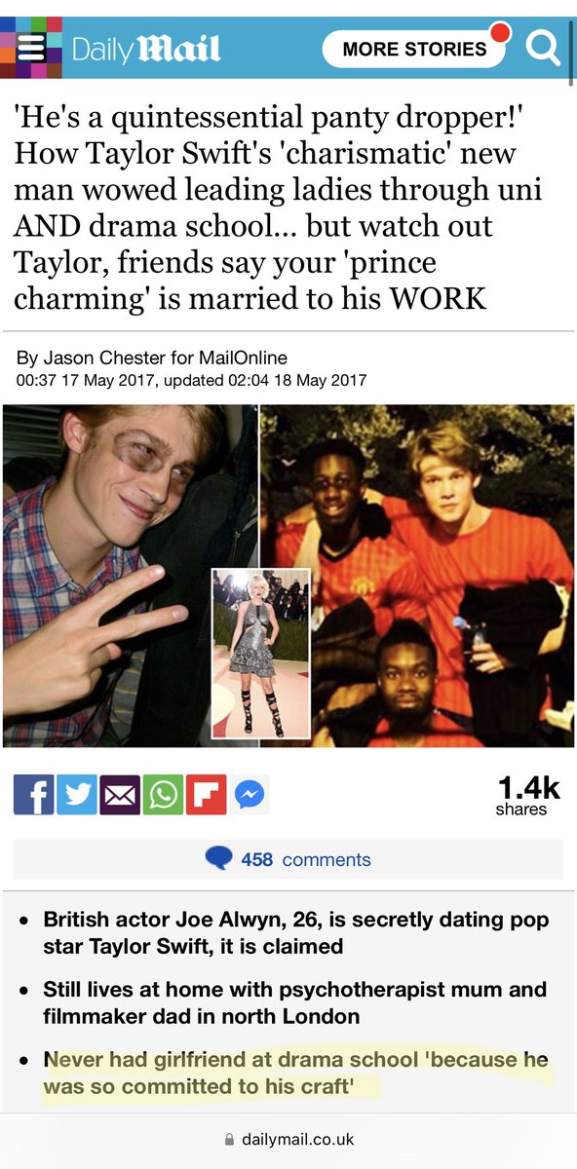This screenshot has height=1169, width=577.
Task: Click the blue comment bubble icon
Action: click(219, 858)
